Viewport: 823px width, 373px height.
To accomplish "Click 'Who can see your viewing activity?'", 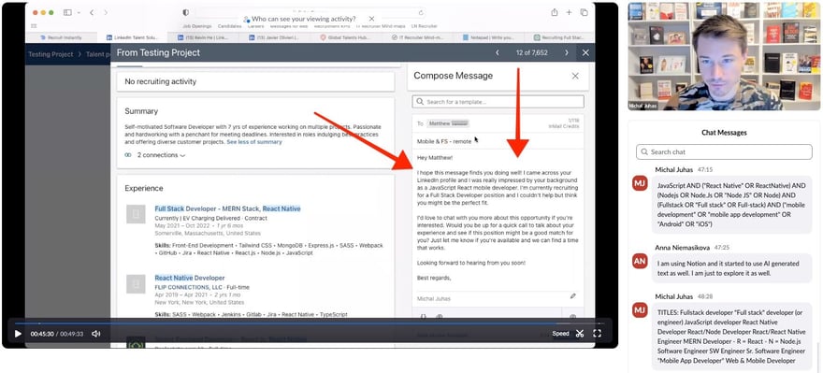I will [x=303, y=19].
